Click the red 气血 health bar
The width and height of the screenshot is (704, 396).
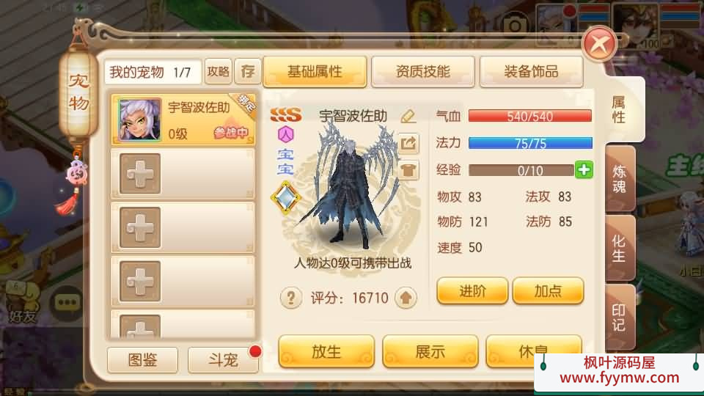pyautogui.click(x=529, y=117)
